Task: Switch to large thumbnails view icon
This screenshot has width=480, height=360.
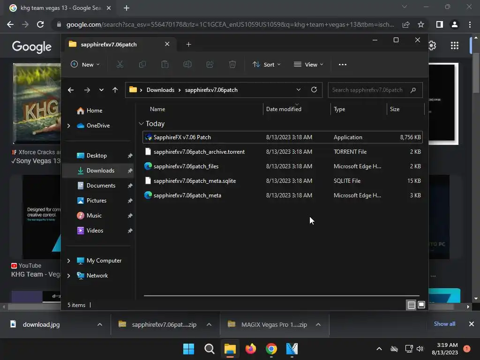Action: pyautogui.click(x=421, y=305)
